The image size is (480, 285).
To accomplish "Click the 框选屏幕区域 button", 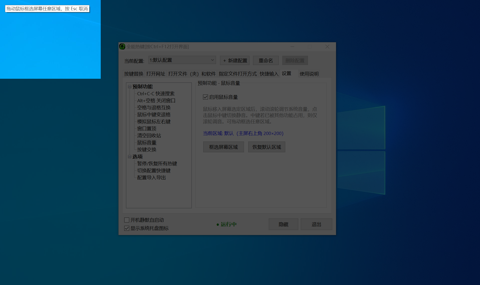I will [223, 147].
